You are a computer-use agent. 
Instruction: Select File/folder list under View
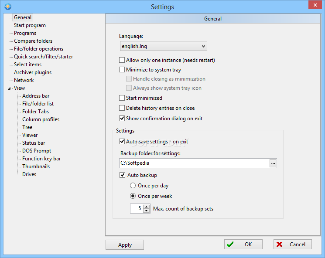click(38, 104)
